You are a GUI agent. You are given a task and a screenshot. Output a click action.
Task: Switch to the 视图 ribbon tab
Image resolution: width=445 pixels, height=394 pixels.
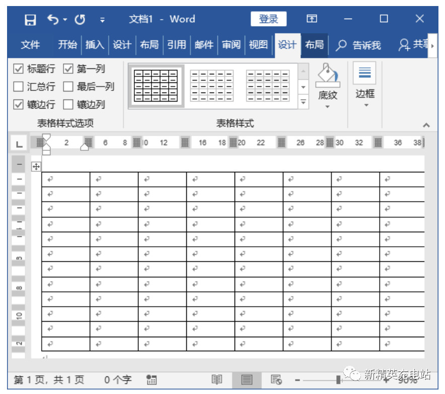258,45
